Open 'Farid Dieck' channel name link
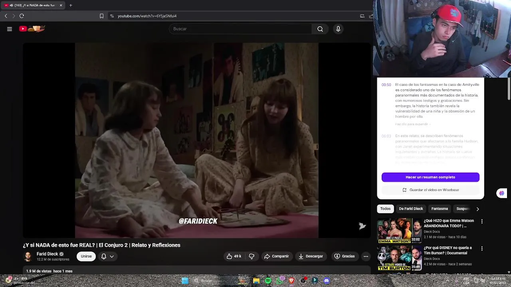Image resolution: width=511 pixels, height=287 pixels. pyautogui.click(x=47, y=254)
